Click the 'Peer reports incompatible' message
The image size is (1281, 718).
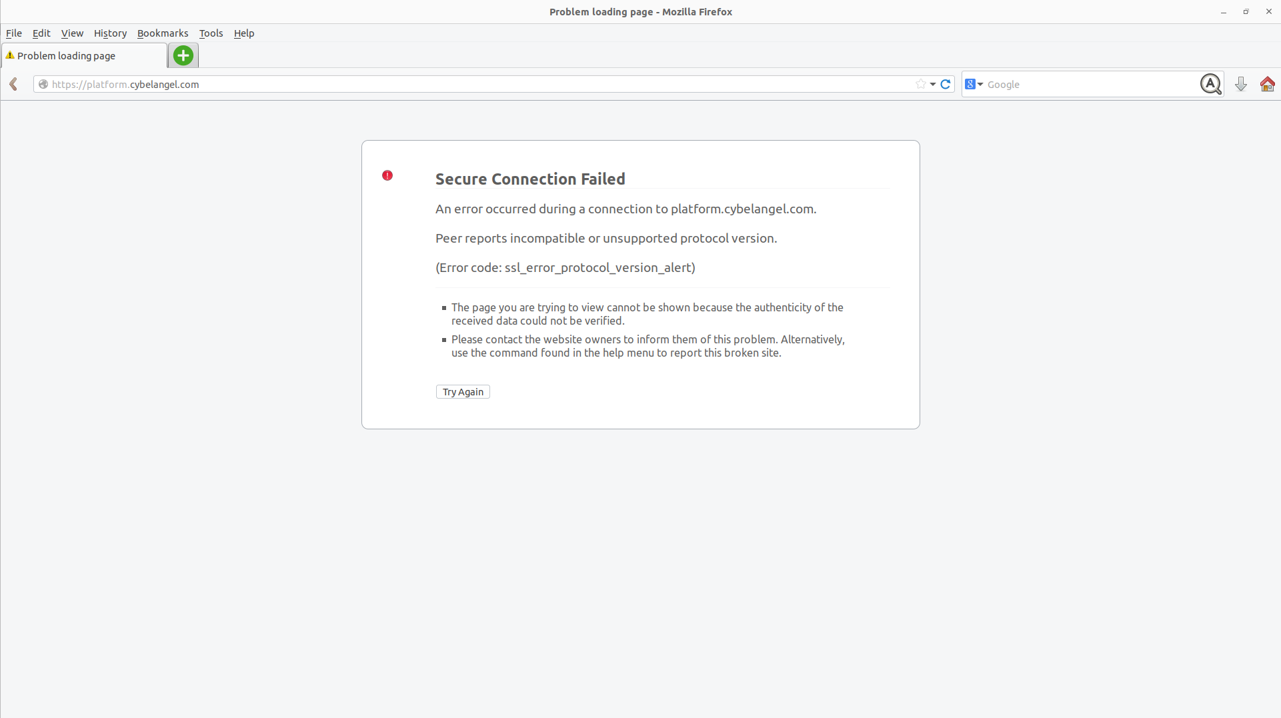[x=606, y=238]
